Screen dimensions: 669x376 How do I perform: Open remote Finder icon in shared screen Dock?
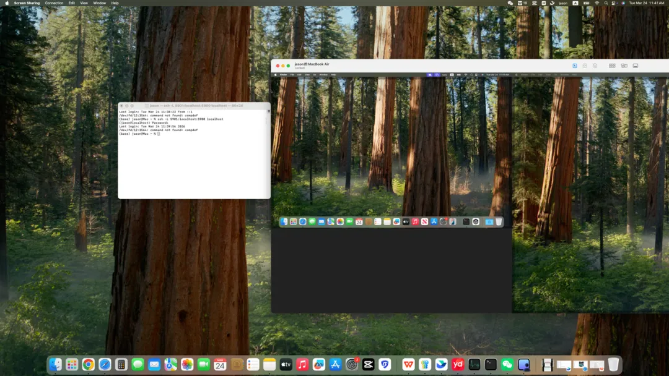284,222
